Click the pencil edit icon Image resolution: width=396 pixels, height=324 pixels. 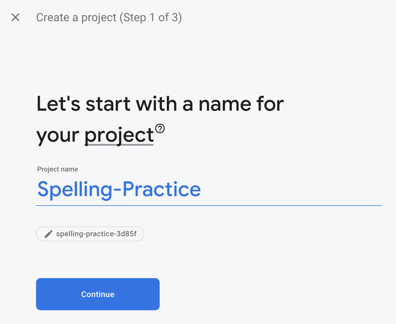(49, 234)
